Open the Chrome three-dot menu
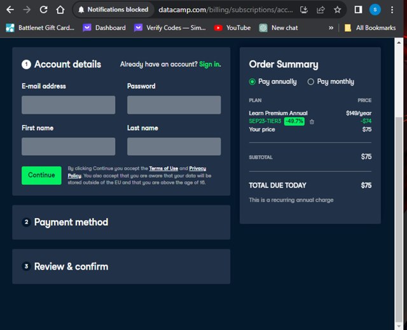 [392, 10]
